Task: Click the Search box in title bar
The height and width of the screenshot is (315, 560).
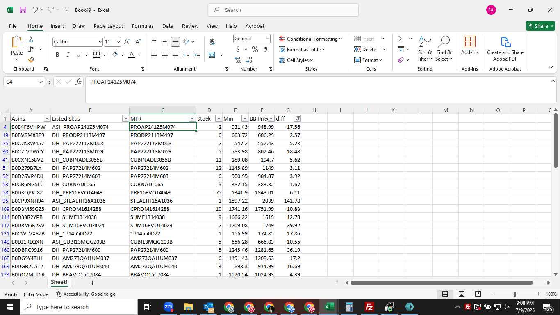Action: click(x=283, y=10)
